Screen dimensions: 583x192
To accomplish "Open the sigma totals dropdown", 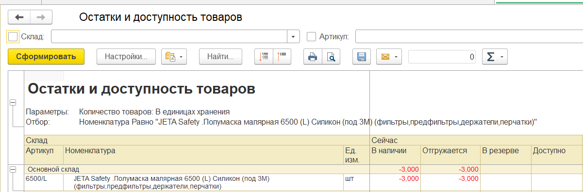I will (494, 57).
